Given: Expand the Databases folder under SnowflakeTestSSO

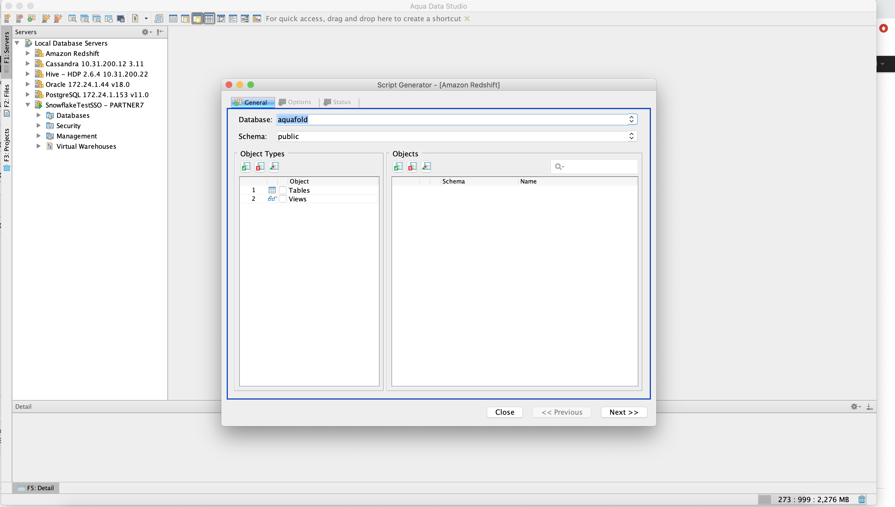Looking at the screenshot, I should (39, 115).
